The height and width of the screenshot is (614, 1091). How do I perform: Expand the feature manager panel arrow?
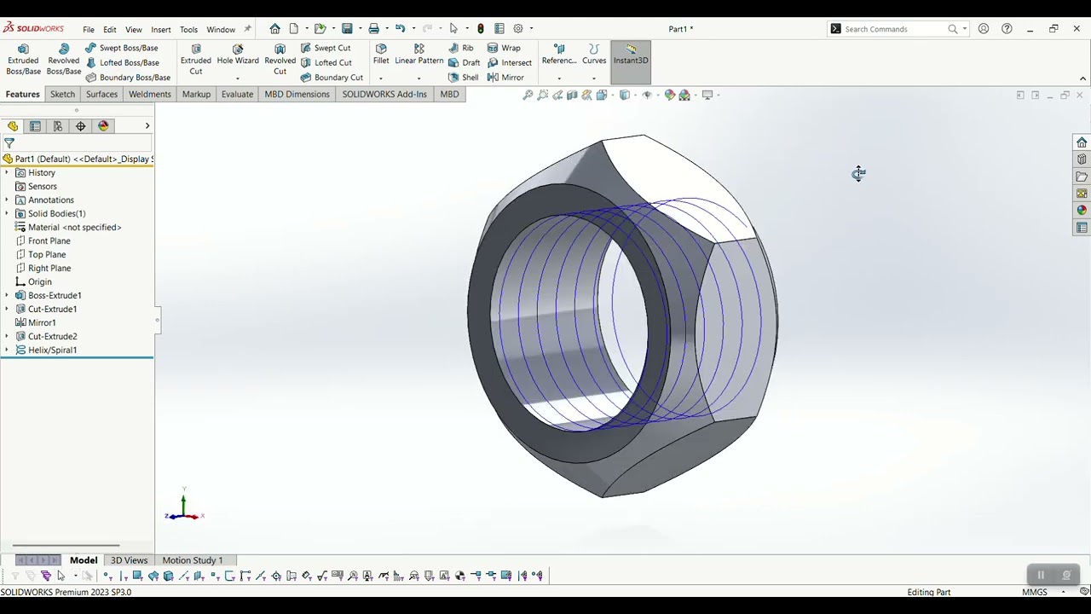click(147, 126)
